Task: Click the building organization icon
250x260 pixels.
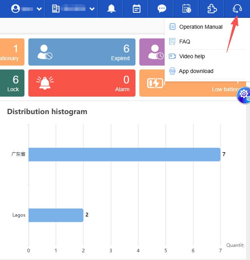Action: pyautogui.click(x=56, y=9)
